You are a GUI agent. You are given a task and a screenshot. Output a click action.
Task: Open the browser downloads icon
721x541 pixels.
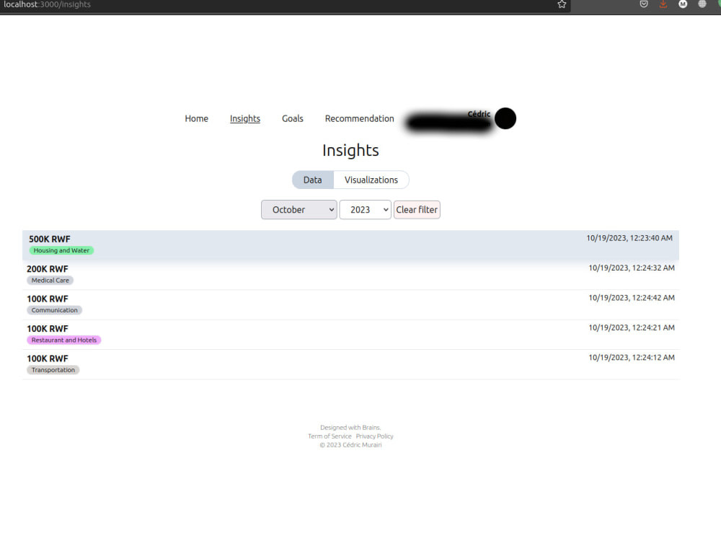[663, 4]
